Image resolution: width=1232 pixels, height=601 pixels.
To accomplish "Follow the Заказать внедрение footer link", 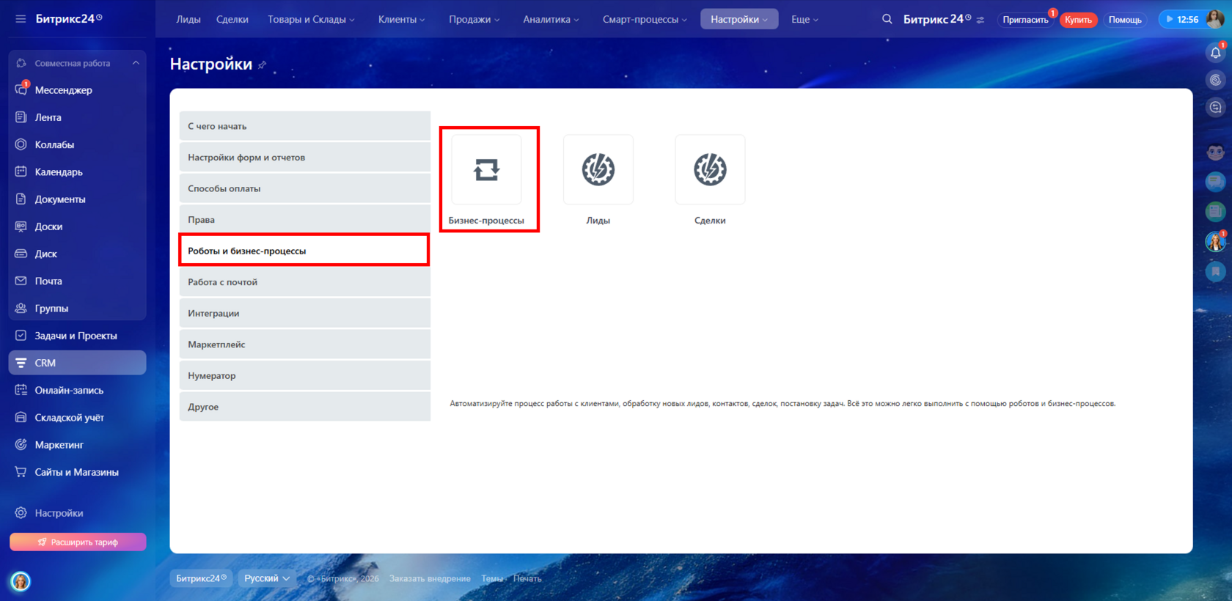I will tap(430, 579).
